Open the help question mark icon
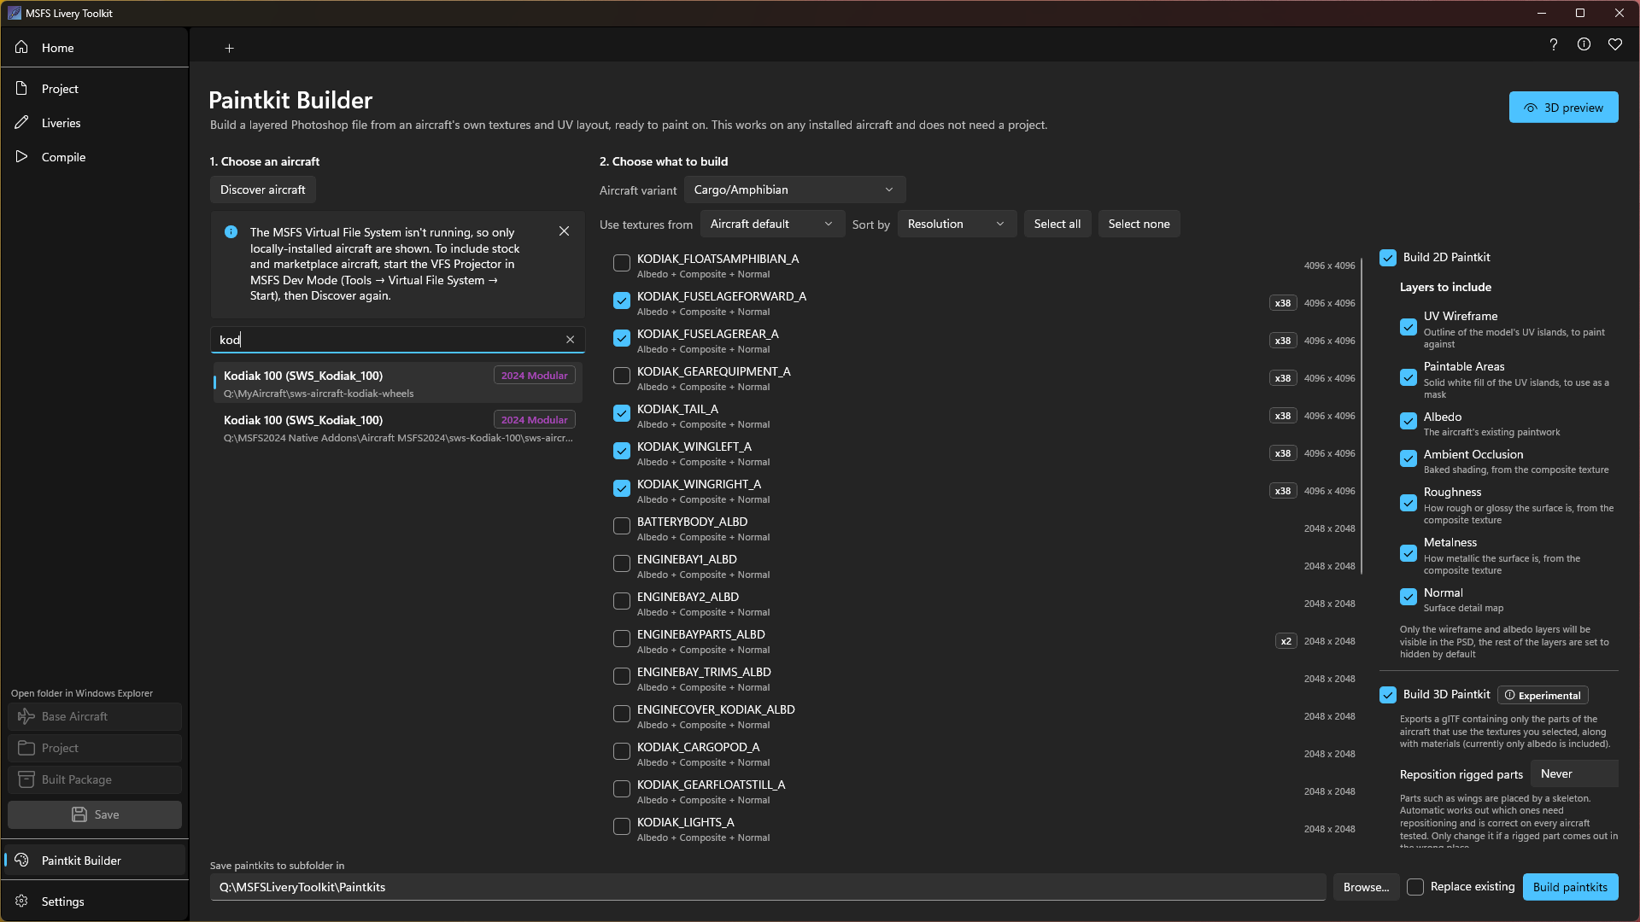This screenshot has height=922, width=1640. (x=1554, y=44)
